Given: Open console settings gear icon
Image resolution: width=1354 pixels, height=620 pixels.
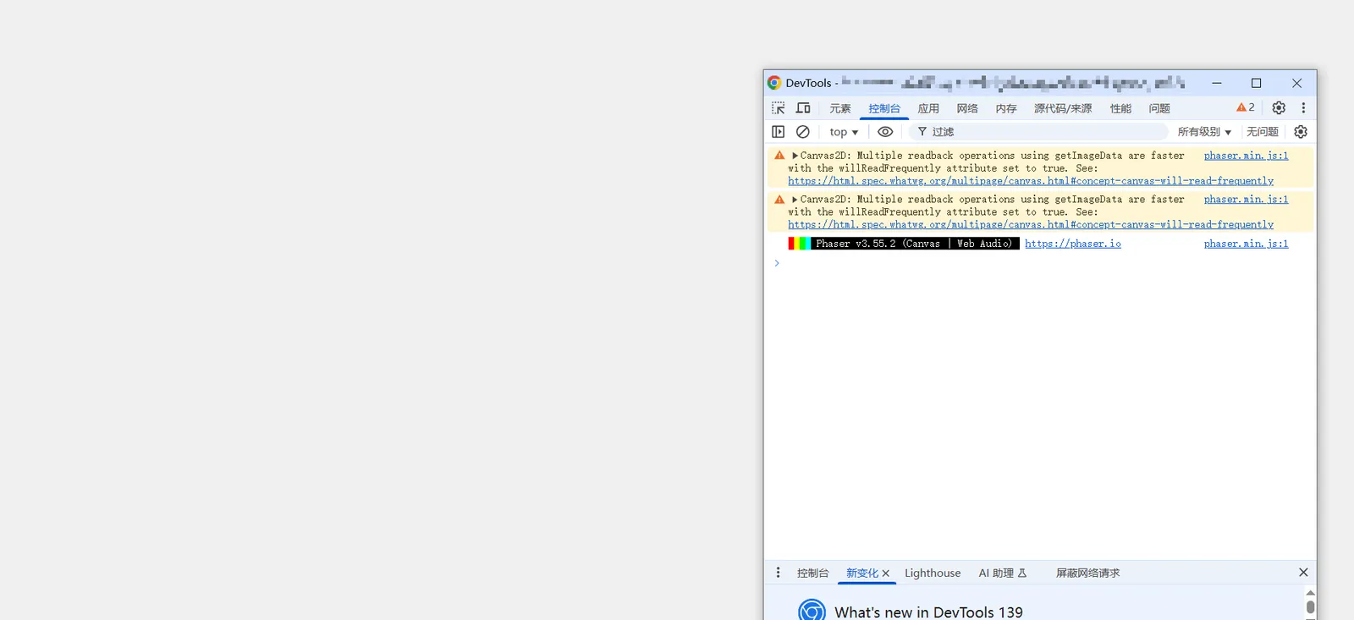Looking at the screenshot, I should 1301,132.
